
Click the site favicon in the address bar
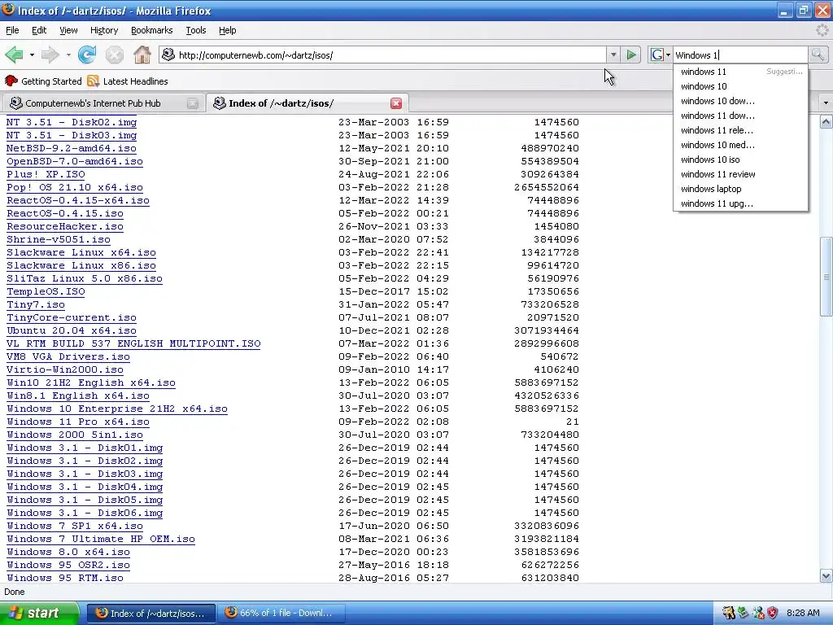[x=168, y=55]
